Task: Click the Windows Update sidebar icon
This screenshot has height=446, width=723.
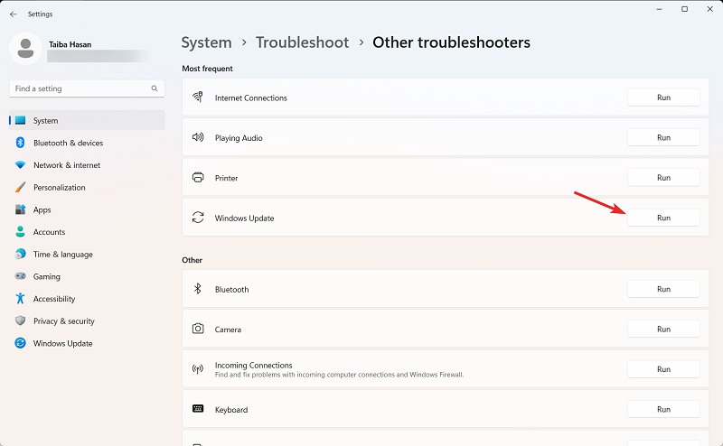Action: click(20, 343)
